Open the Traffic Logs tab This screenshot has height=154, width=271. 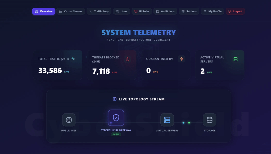(99, 11)
